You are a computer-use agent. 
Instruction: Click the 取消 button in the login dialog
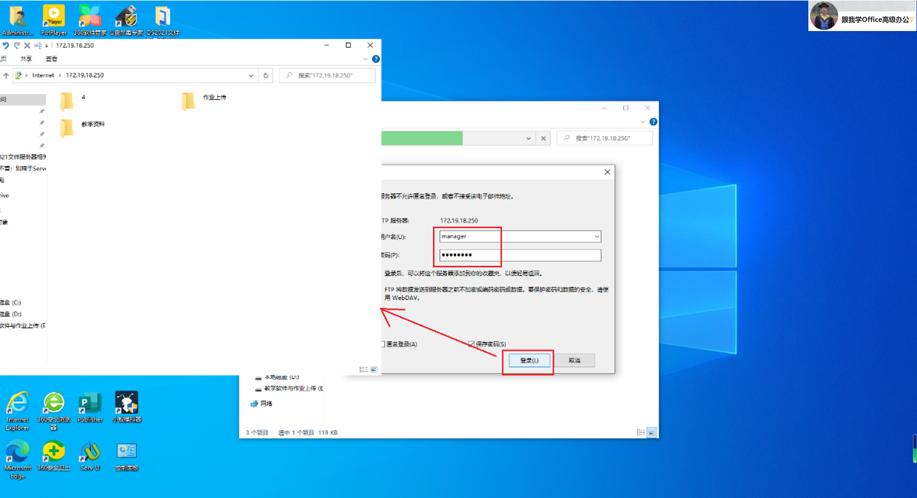coord(574,361)
